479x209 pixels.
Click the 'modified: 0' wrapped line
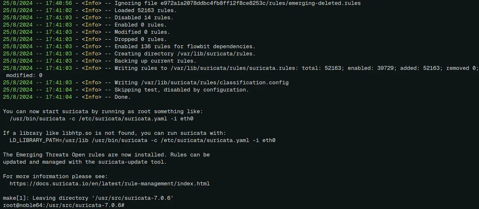click(x=24, y=75)
